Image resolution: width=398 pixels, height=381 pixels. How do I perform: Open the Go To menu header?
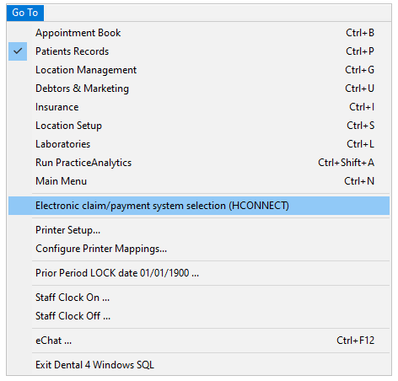pyautogui.click(x=25, y=13)
